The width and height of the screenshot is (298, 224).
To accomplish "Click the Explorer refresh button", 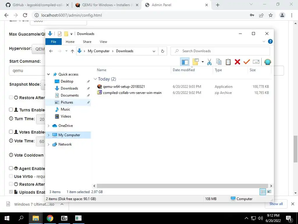I will [162, 51].
